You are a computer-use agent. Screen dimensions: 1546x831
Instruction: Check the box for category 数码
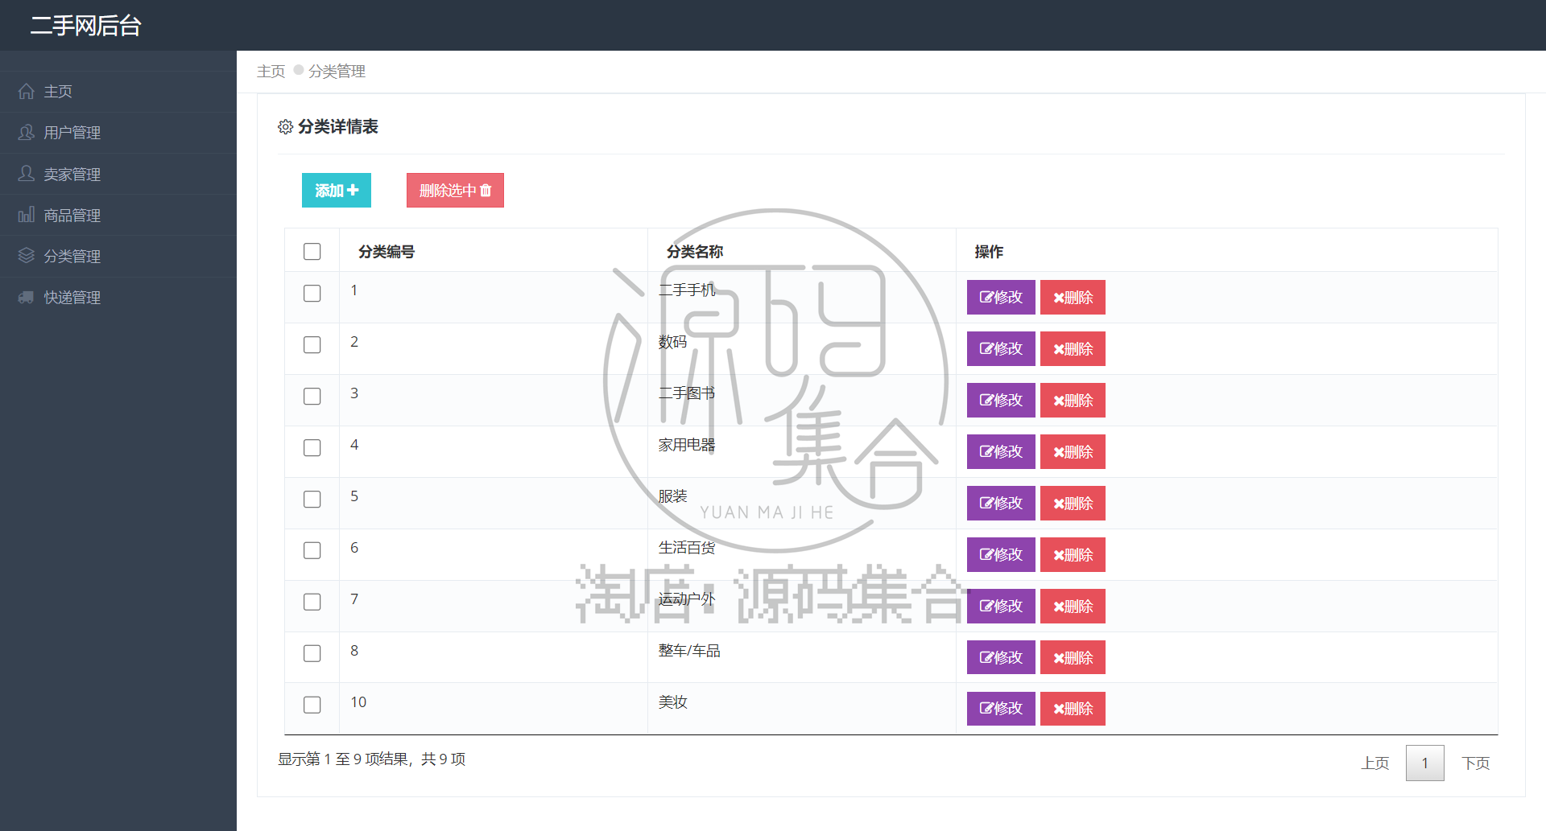point(312,345)
